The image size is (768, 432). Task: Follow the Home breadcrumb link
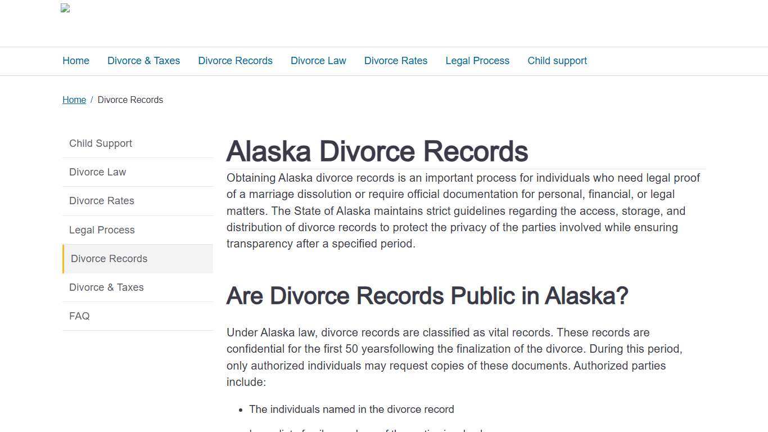point(74,100)
